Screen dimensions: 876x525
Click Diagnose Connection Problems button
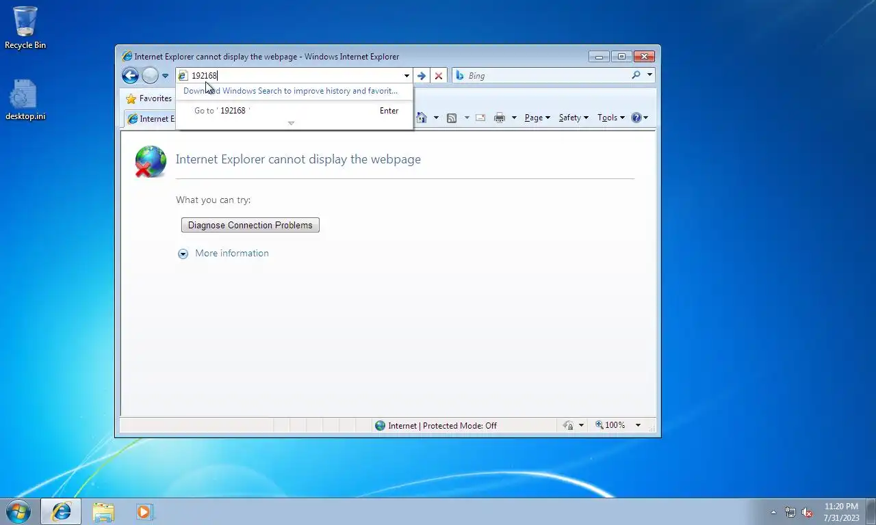250,225
